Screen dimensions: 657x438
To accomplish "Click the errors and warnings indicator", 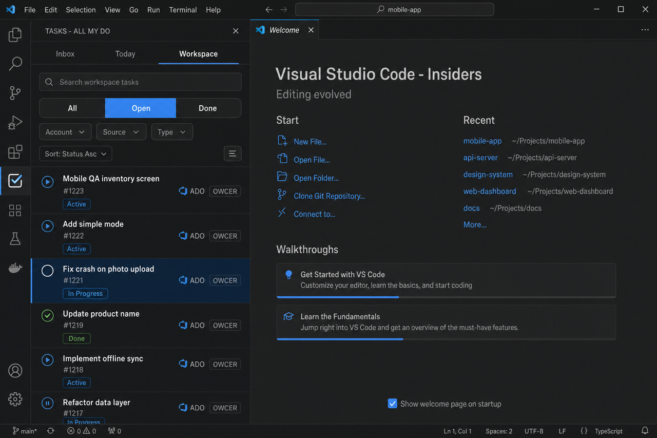I will (82, 431).
